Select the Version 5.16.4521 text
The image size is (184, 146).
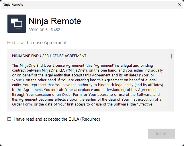pos(46,30)
